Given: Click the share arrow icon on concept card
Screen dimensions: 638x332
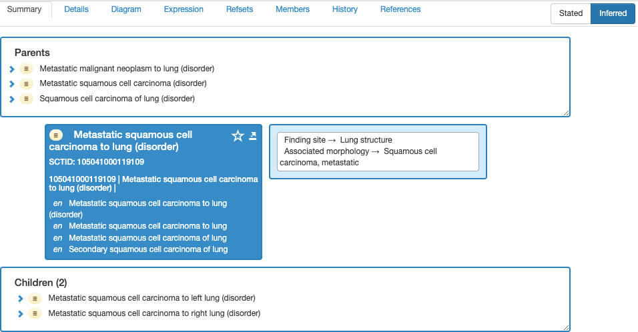Looking at the screenshot, I should tap(253, 136).
